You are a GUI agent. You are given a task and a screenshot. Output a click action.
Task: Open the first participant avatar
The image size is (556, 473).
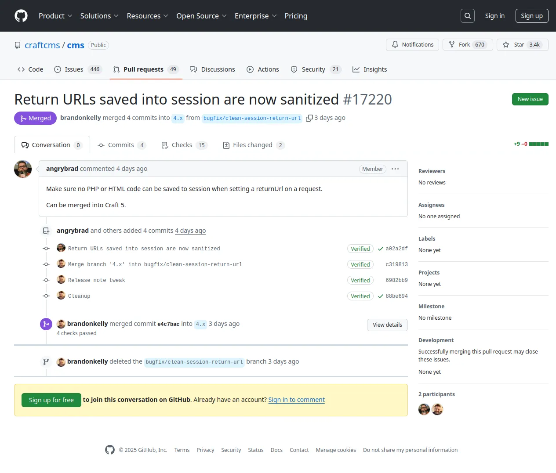pyautogui.click(x=424, y=409)
